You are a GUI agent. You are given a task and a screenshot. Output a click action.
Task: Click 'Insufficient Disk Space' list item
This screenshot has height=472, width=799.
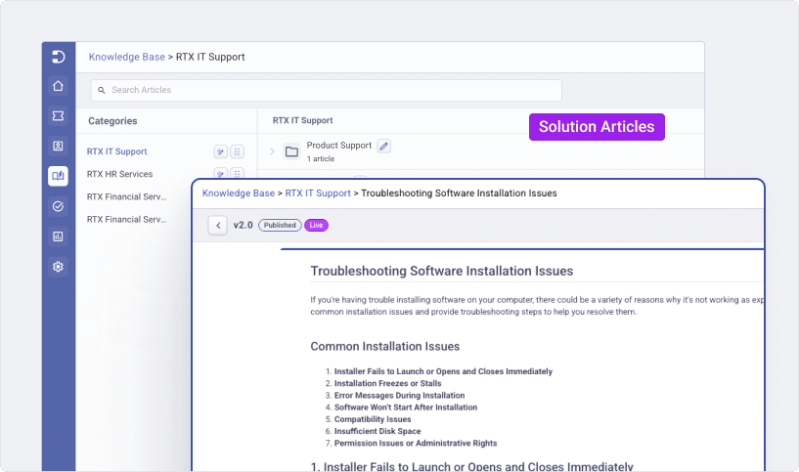(377, 431)
